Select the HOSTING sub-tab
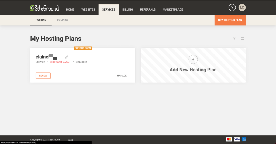The height and width of the screenshot is (144, 276). (41, 20)
